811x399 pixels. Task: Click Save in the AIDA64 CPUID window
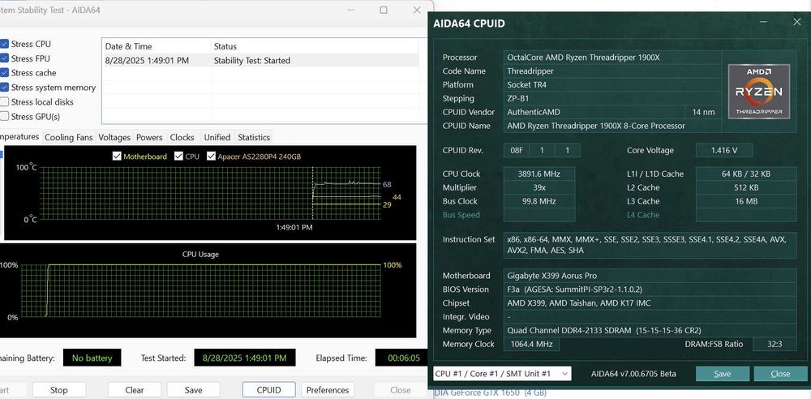[x=723, y=374]
